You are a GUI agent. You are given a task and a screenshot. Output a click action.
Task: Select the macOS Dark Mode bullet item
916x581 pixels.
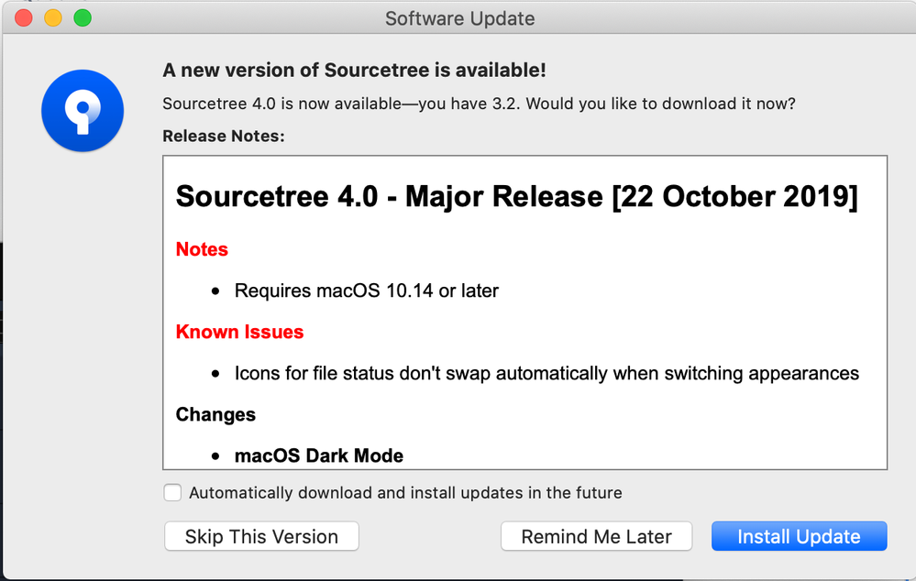pyautogui.click(x=318, y=455)
